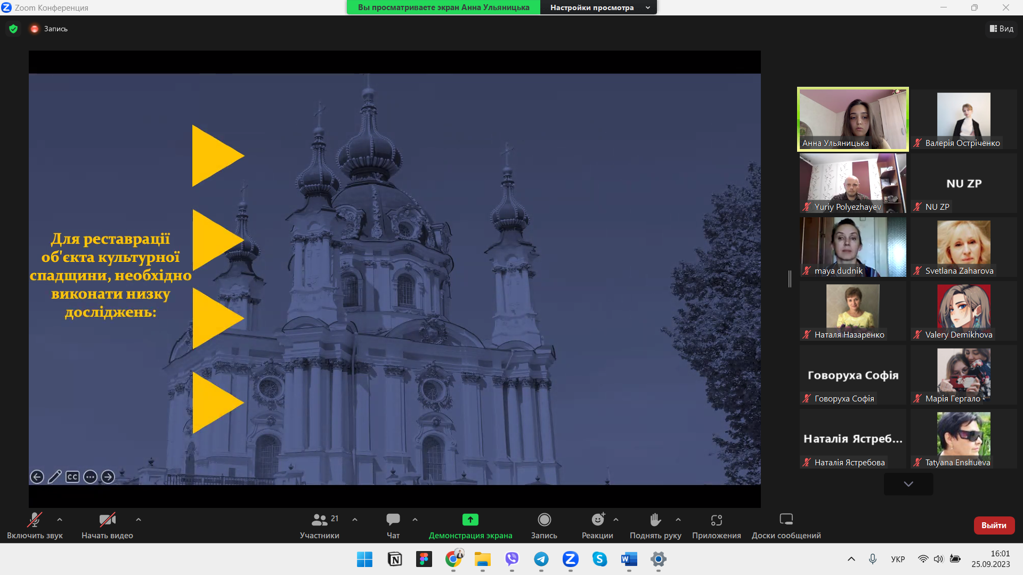Open the Participants list icon
The height and width of the screenshot is (575, 1023).
click(x=319, y=520)
